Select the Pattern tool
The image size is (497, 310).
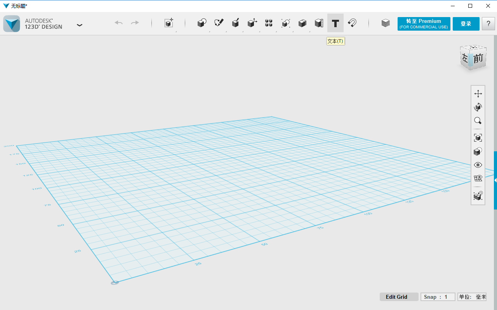269,23
